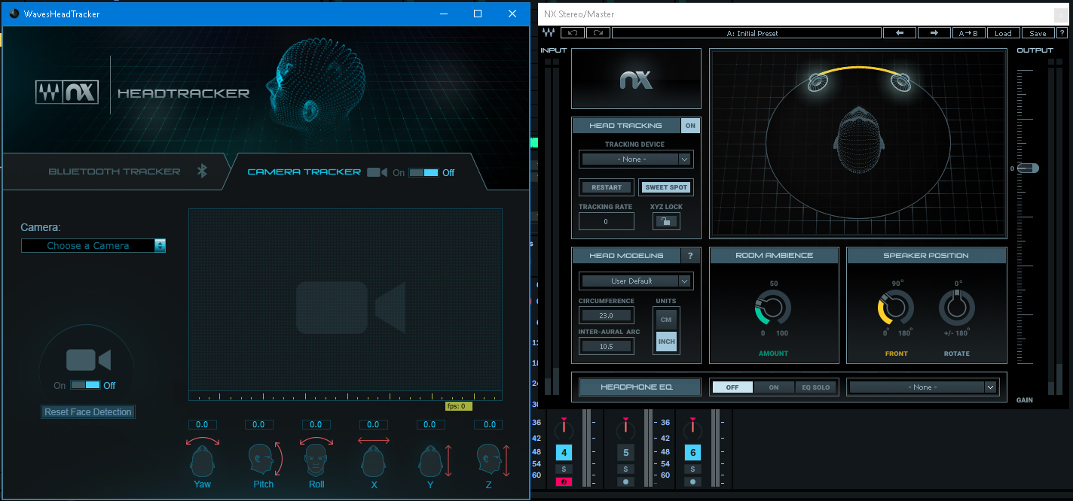The width and height of the screenshot is (1073, 501).
Task: Open Head Modeling help question mark
Action: tap(690, 256)
